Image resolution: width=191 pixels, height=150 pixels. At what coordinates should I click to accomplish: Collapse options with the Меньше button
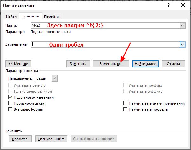(18, 64)
